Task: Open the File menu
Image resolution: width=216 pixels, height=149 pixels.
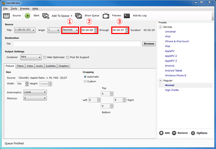Action: 5,9
